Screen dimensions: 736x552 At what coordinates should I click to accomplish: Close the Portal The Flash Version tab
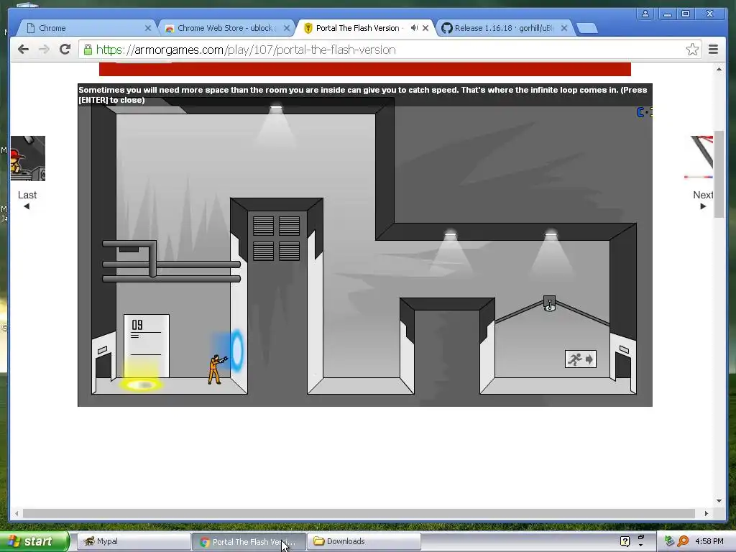point(425,28)
